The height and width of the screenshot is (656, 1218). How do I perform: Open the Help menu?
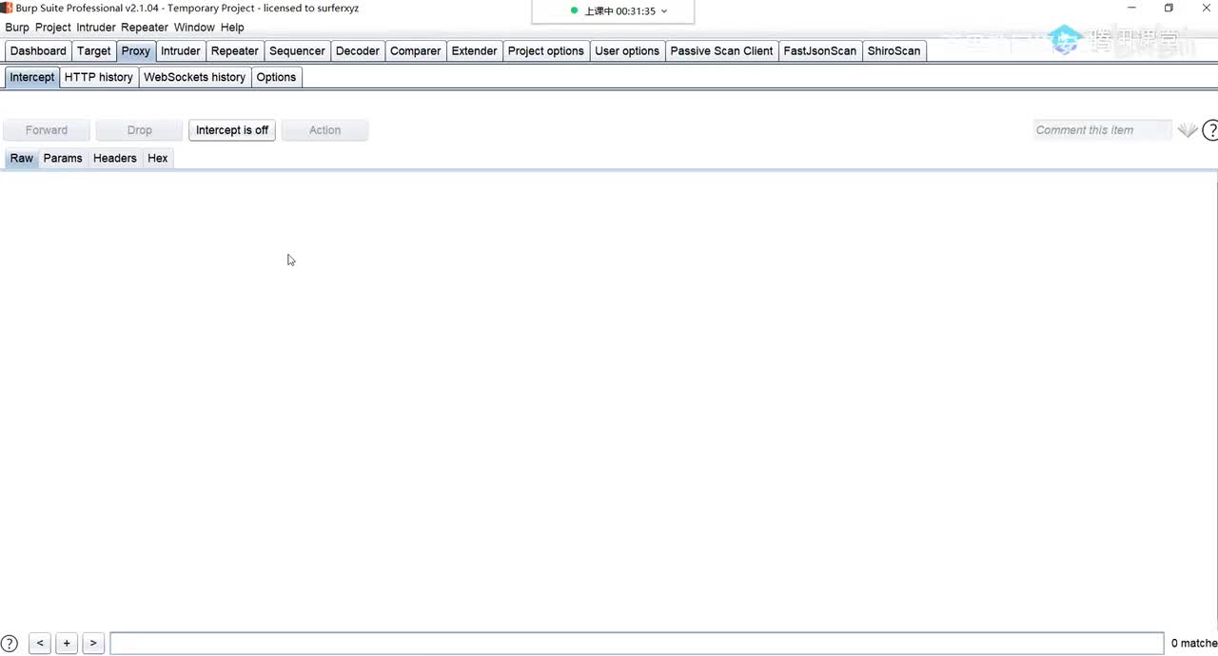232,28
